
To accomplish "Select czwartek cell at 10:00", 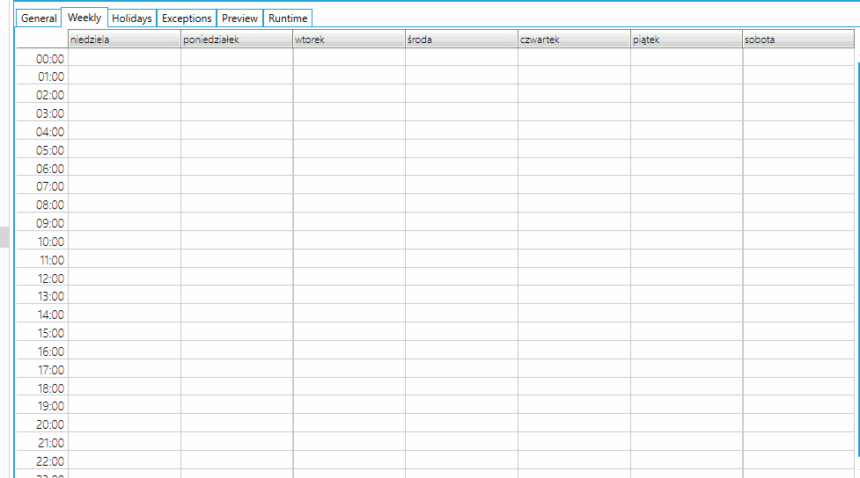I will [574, 240].
